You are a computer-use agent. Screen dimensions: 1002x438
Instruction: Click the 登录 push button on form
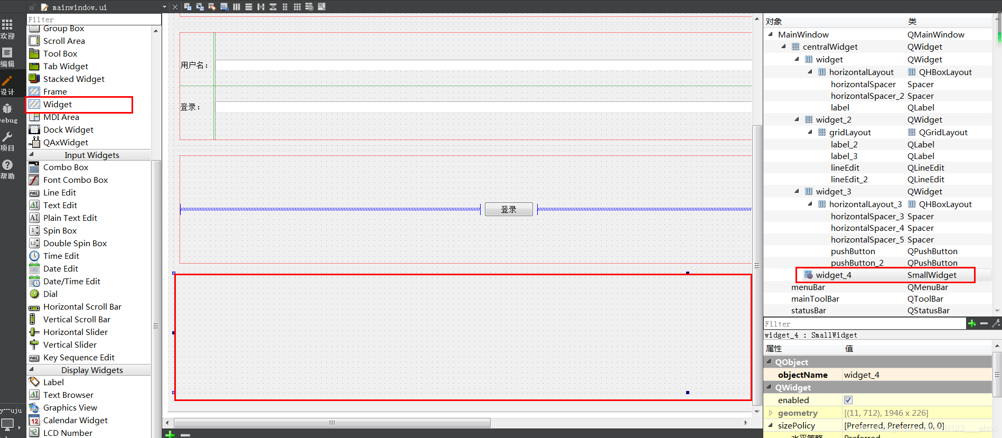point(509,209)
